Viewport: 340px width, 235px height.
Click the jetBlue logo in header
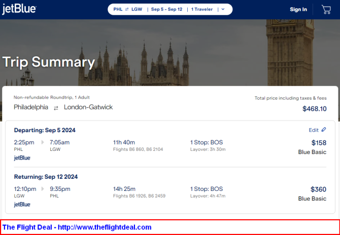[19, 9]
